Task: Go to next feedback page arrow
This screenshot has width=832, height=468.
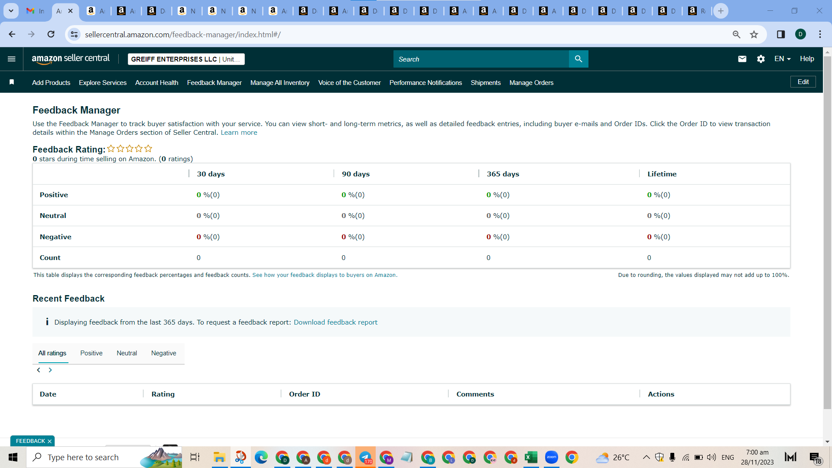Action: 50,370
